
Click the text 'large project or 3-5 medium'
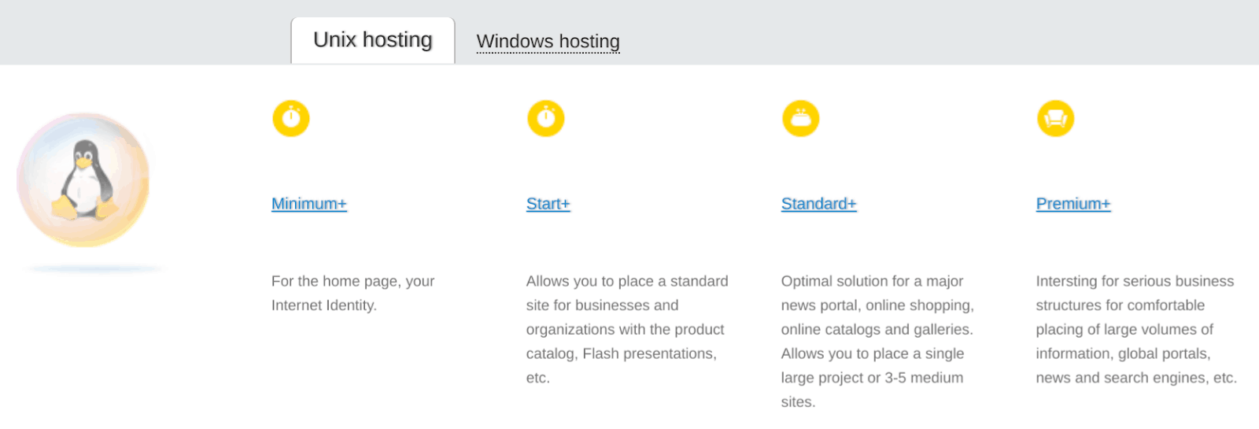tap(872, 378)
